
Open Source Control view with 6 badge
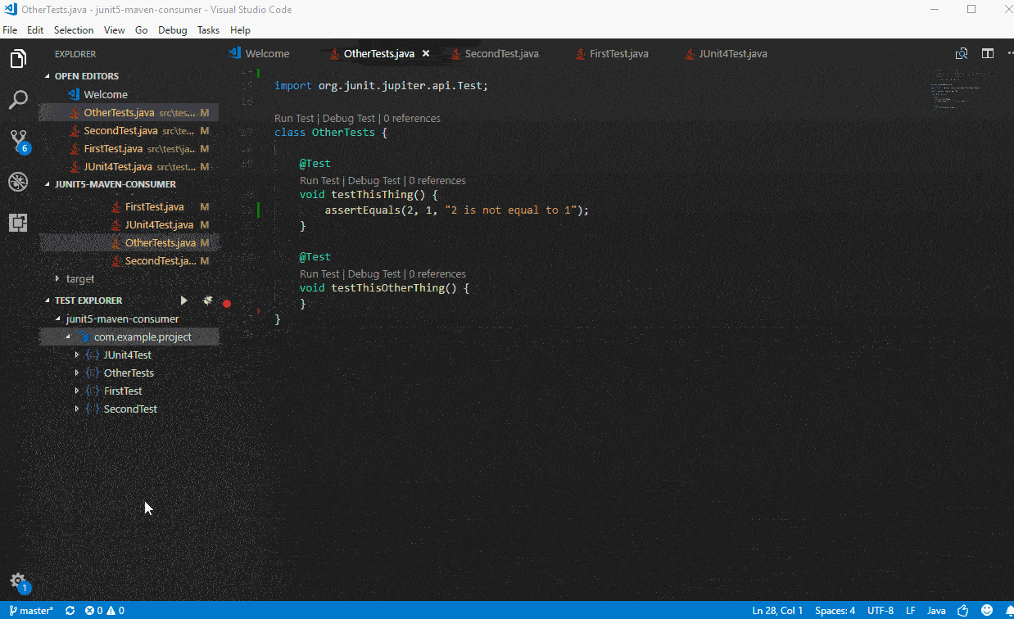(19, 141)
